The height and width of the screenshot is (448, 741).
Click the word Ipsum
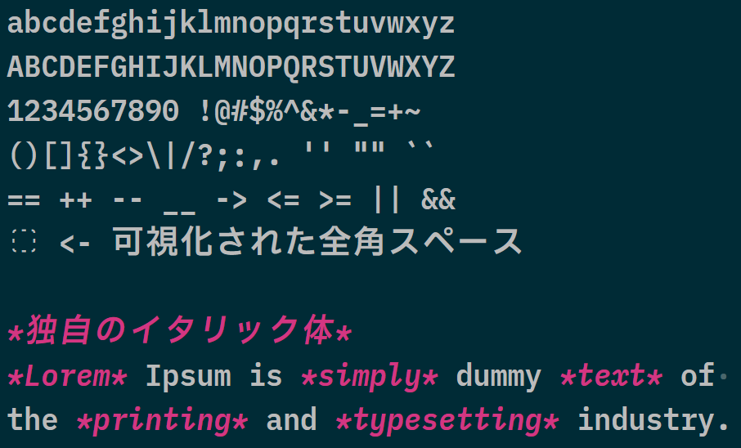pyautogui.click(x=188, y=378)
